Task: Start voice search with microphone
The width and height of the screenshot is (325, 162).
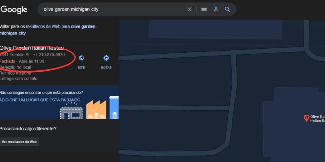Action: (x=216, y=9)
